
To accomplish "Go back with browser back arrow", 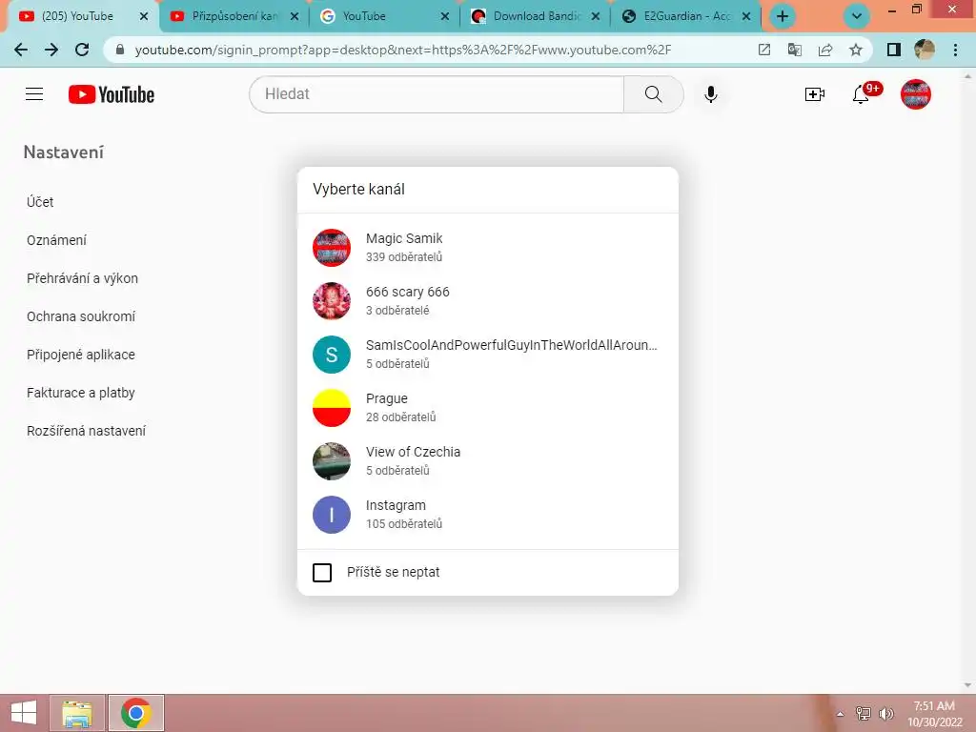I will click(21, 50).
